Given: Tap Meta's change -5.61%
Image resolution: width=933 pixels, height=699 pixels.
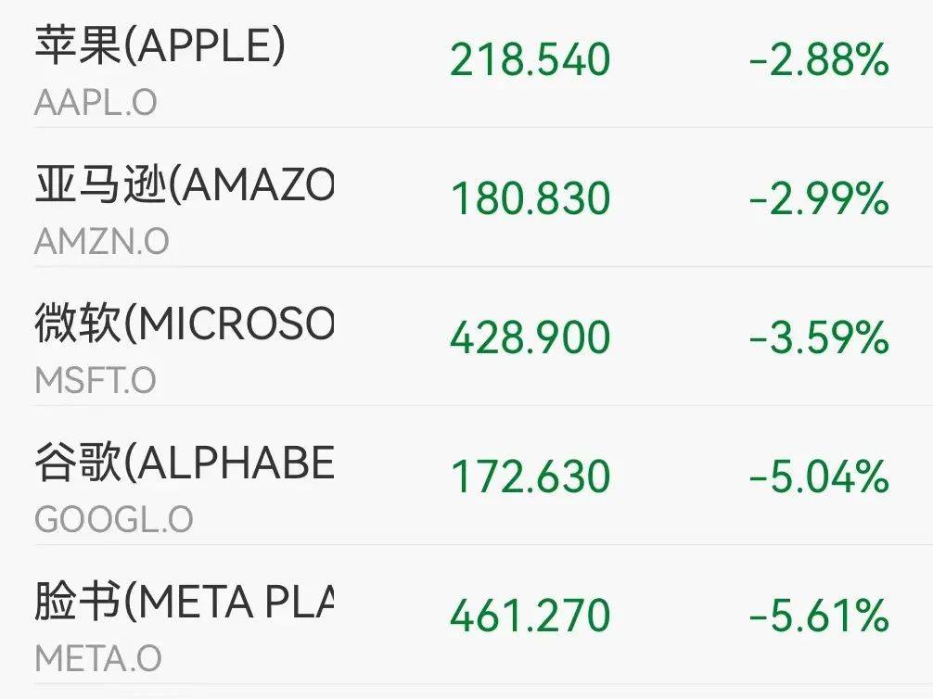Looking at the screenshot, I should (819, 615).
